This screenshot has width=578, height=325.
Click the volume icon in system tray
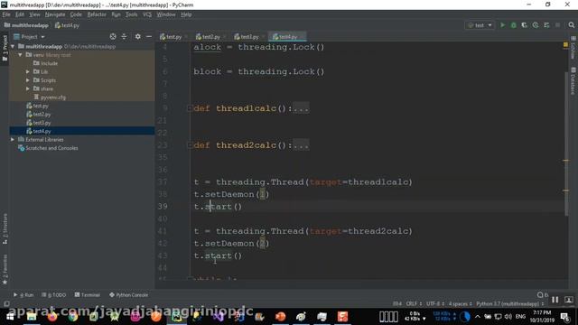(x=508, y=317)
